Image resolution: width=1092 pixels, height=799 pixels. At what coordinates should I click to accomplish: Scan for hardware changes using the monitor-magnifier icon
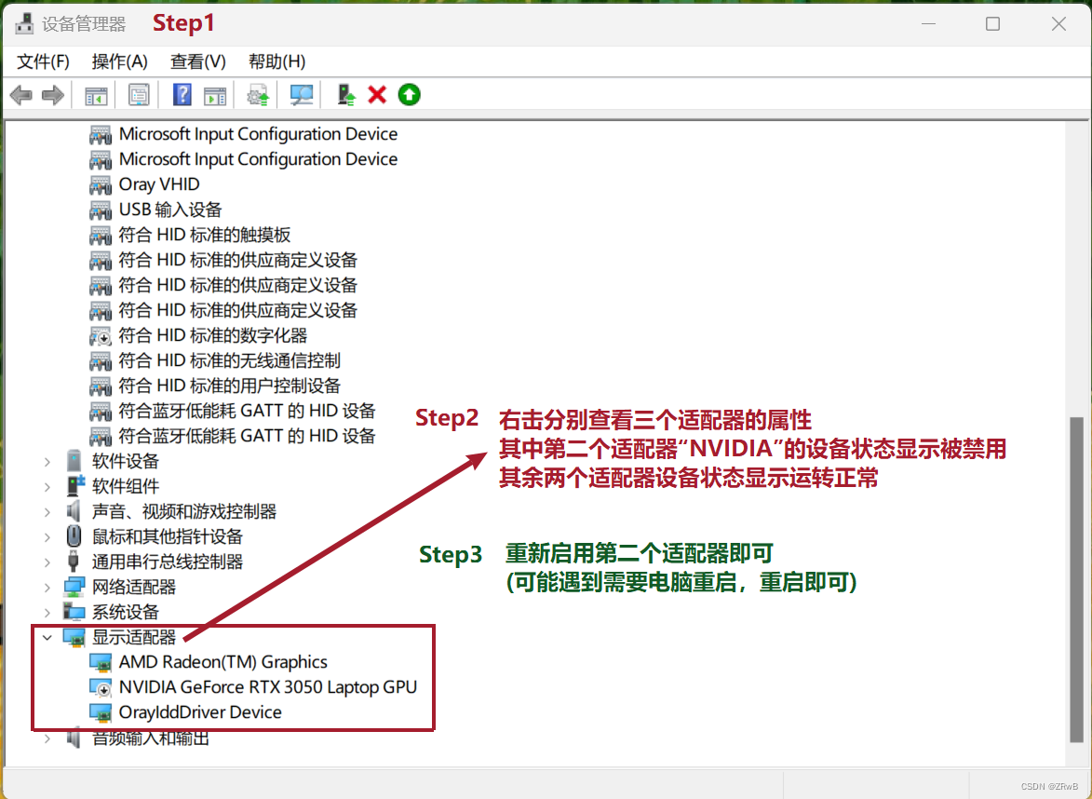301,95
